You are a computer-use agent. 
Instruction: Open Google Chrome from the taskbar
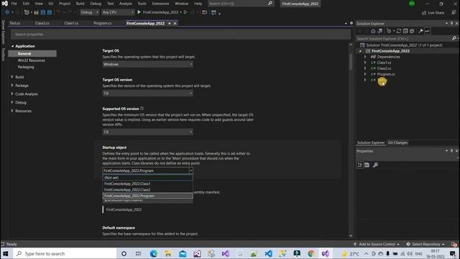point(311,253)
